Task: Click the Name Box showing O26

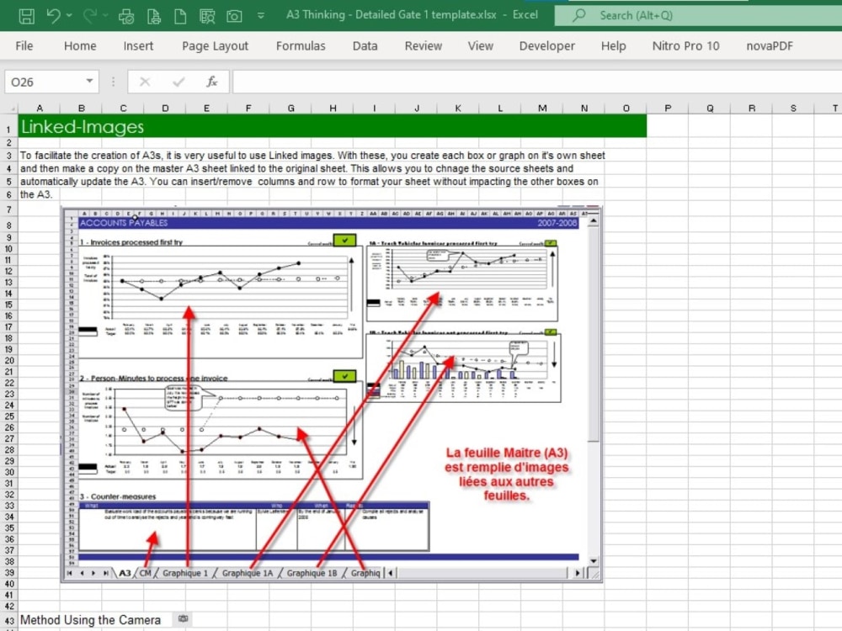Action: click(x=44, y=82)
